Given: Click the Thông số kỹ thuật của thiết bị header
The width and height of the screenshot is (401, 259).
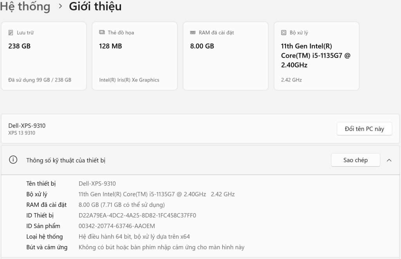Looking at the screenshot, I should 66,160.
